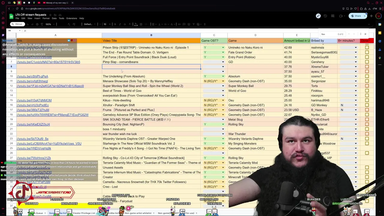Decrease font size with the minus button
The image size is (384, 216).
(100, 24)
